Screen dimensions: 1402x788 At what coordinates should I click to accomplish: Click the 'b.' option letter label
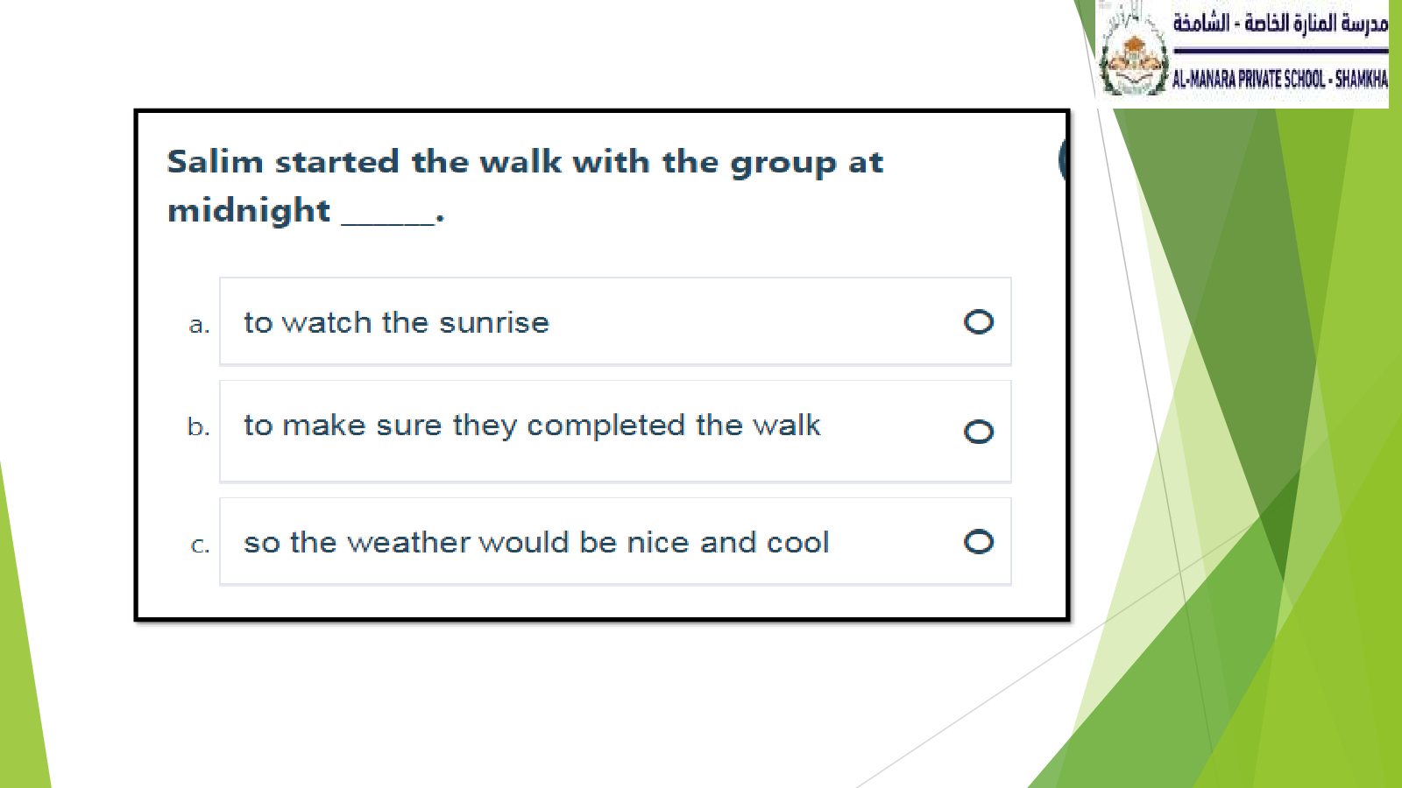(199, 427)
